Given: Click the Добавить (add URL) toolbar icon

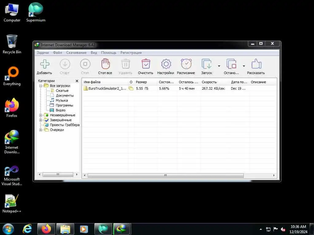Looking at the screenshot, I should click(x=44, y=64).
